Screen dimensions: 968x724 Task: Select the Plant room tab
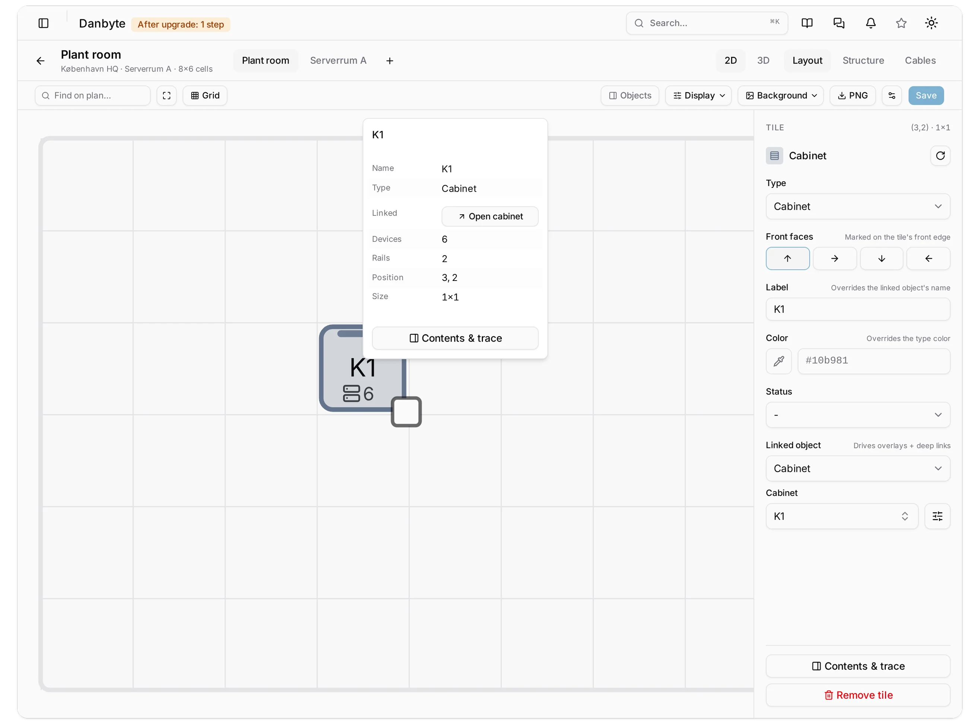[265, 60]
